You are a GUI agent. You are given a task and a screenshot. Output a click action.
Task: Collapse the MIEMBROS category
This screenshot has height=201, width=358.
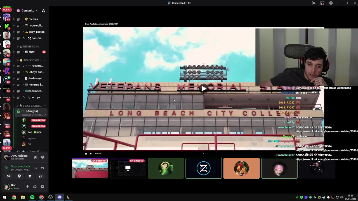pos(30,47)
